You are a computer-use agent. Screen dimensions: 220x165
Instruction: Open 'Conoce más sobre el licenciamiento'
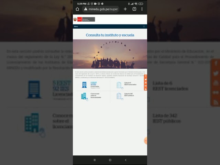pyautogui.click(x=96, y=96)
